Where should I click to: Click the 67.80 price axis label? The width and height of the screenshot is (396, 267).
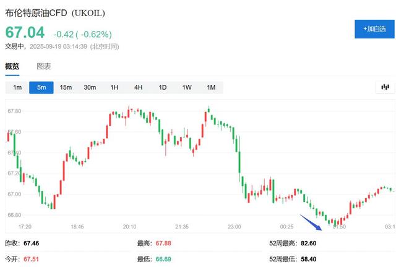click(x=14, y=111)
